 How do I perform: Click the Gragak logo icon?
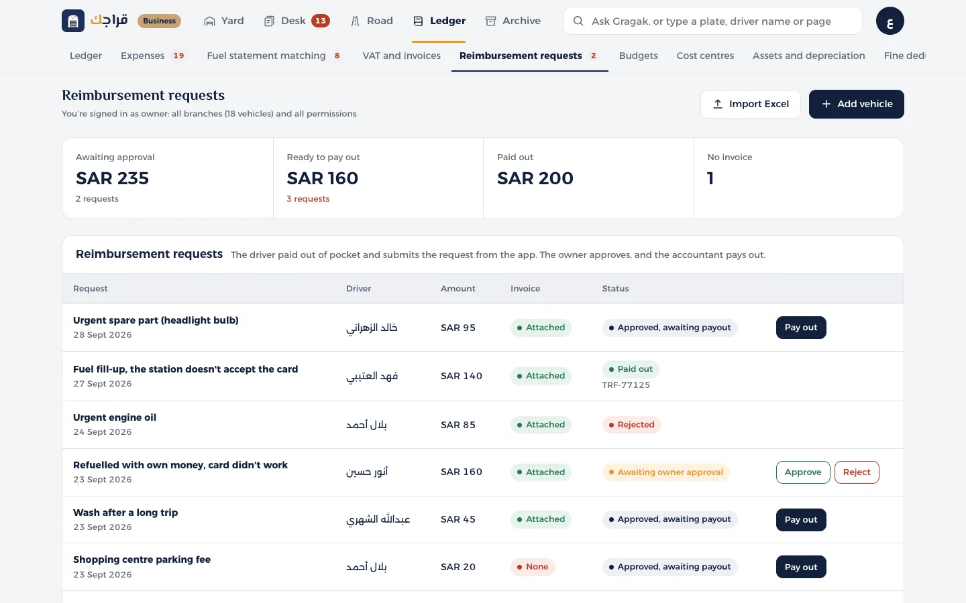(x=73, y=21)
